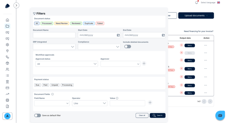Screen dimensions: 227x123
Task: Open the Start Date calendar picker icon
Action: click(118, 35)
